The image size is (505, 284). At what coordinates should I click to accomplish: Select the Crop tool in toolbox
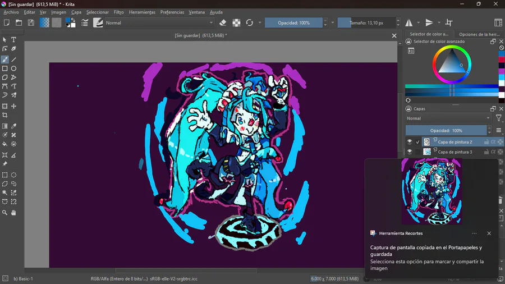click(4, 115)
